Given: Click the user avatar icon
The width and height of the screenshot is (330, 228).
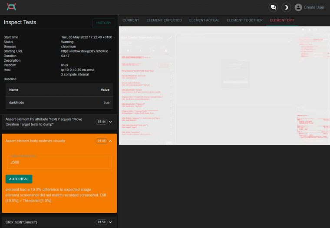Looking at the screenshot, I should (x=298, y=7).
